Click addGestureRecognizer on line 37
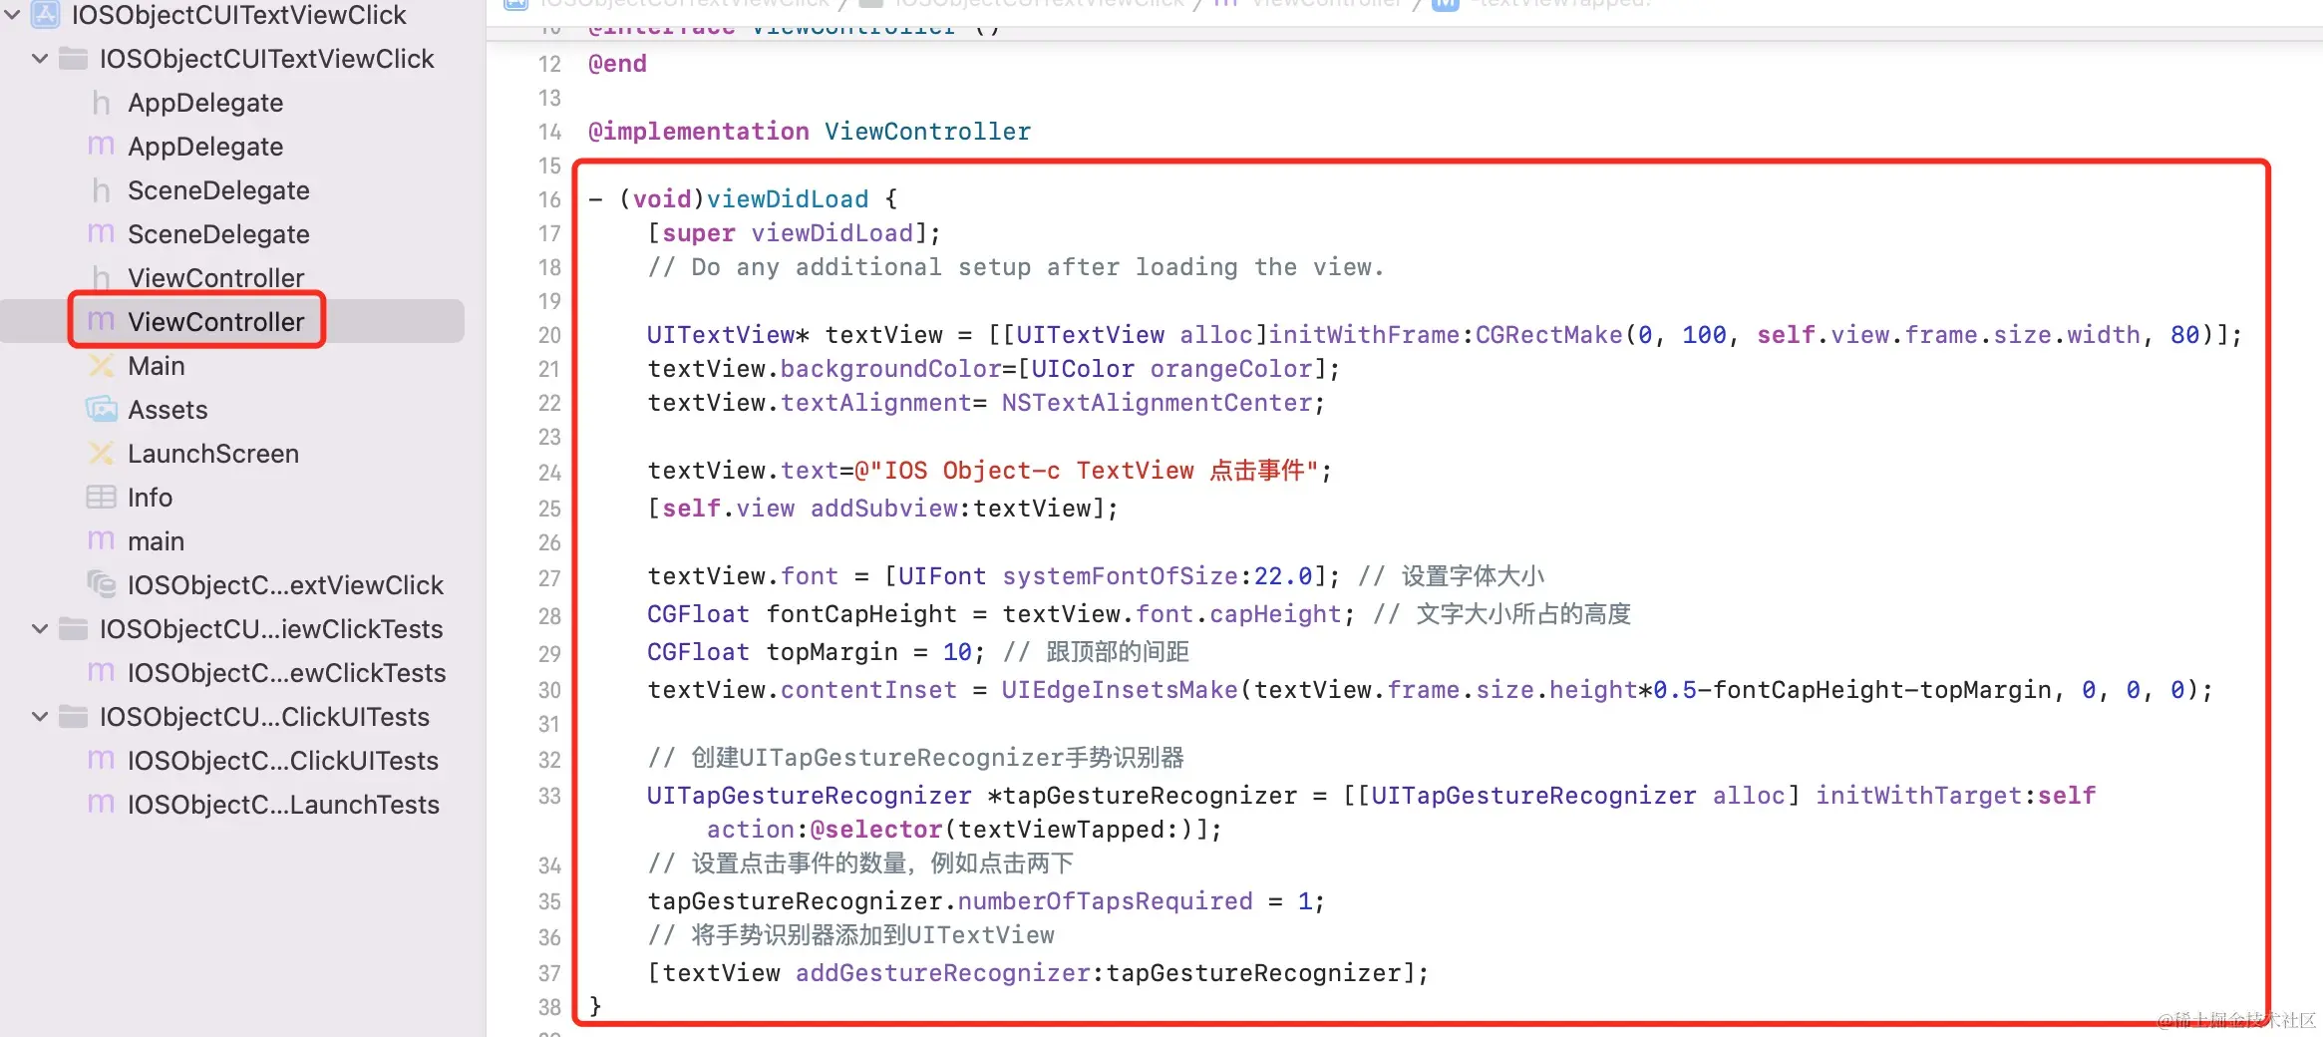Image resolution: width=2323 pixels, height=1037 pixels. tap(942, 973)
